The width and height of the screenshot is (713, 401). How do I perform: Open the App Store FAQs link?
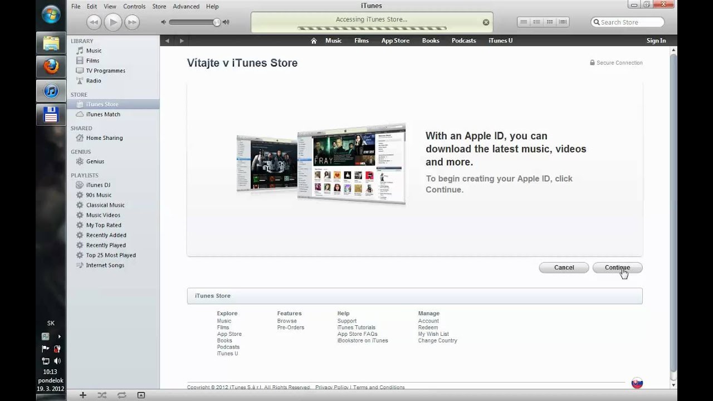pos(358,334)
